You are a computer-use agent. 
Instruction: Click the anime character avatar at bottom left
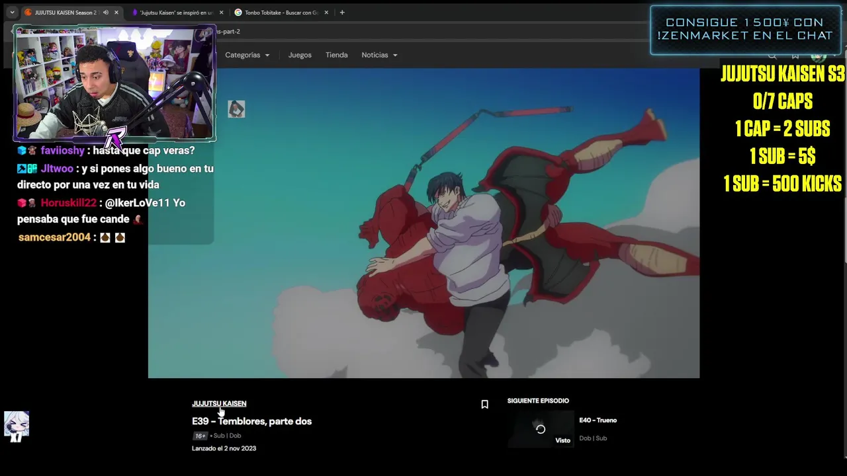(x=17, y=426)
